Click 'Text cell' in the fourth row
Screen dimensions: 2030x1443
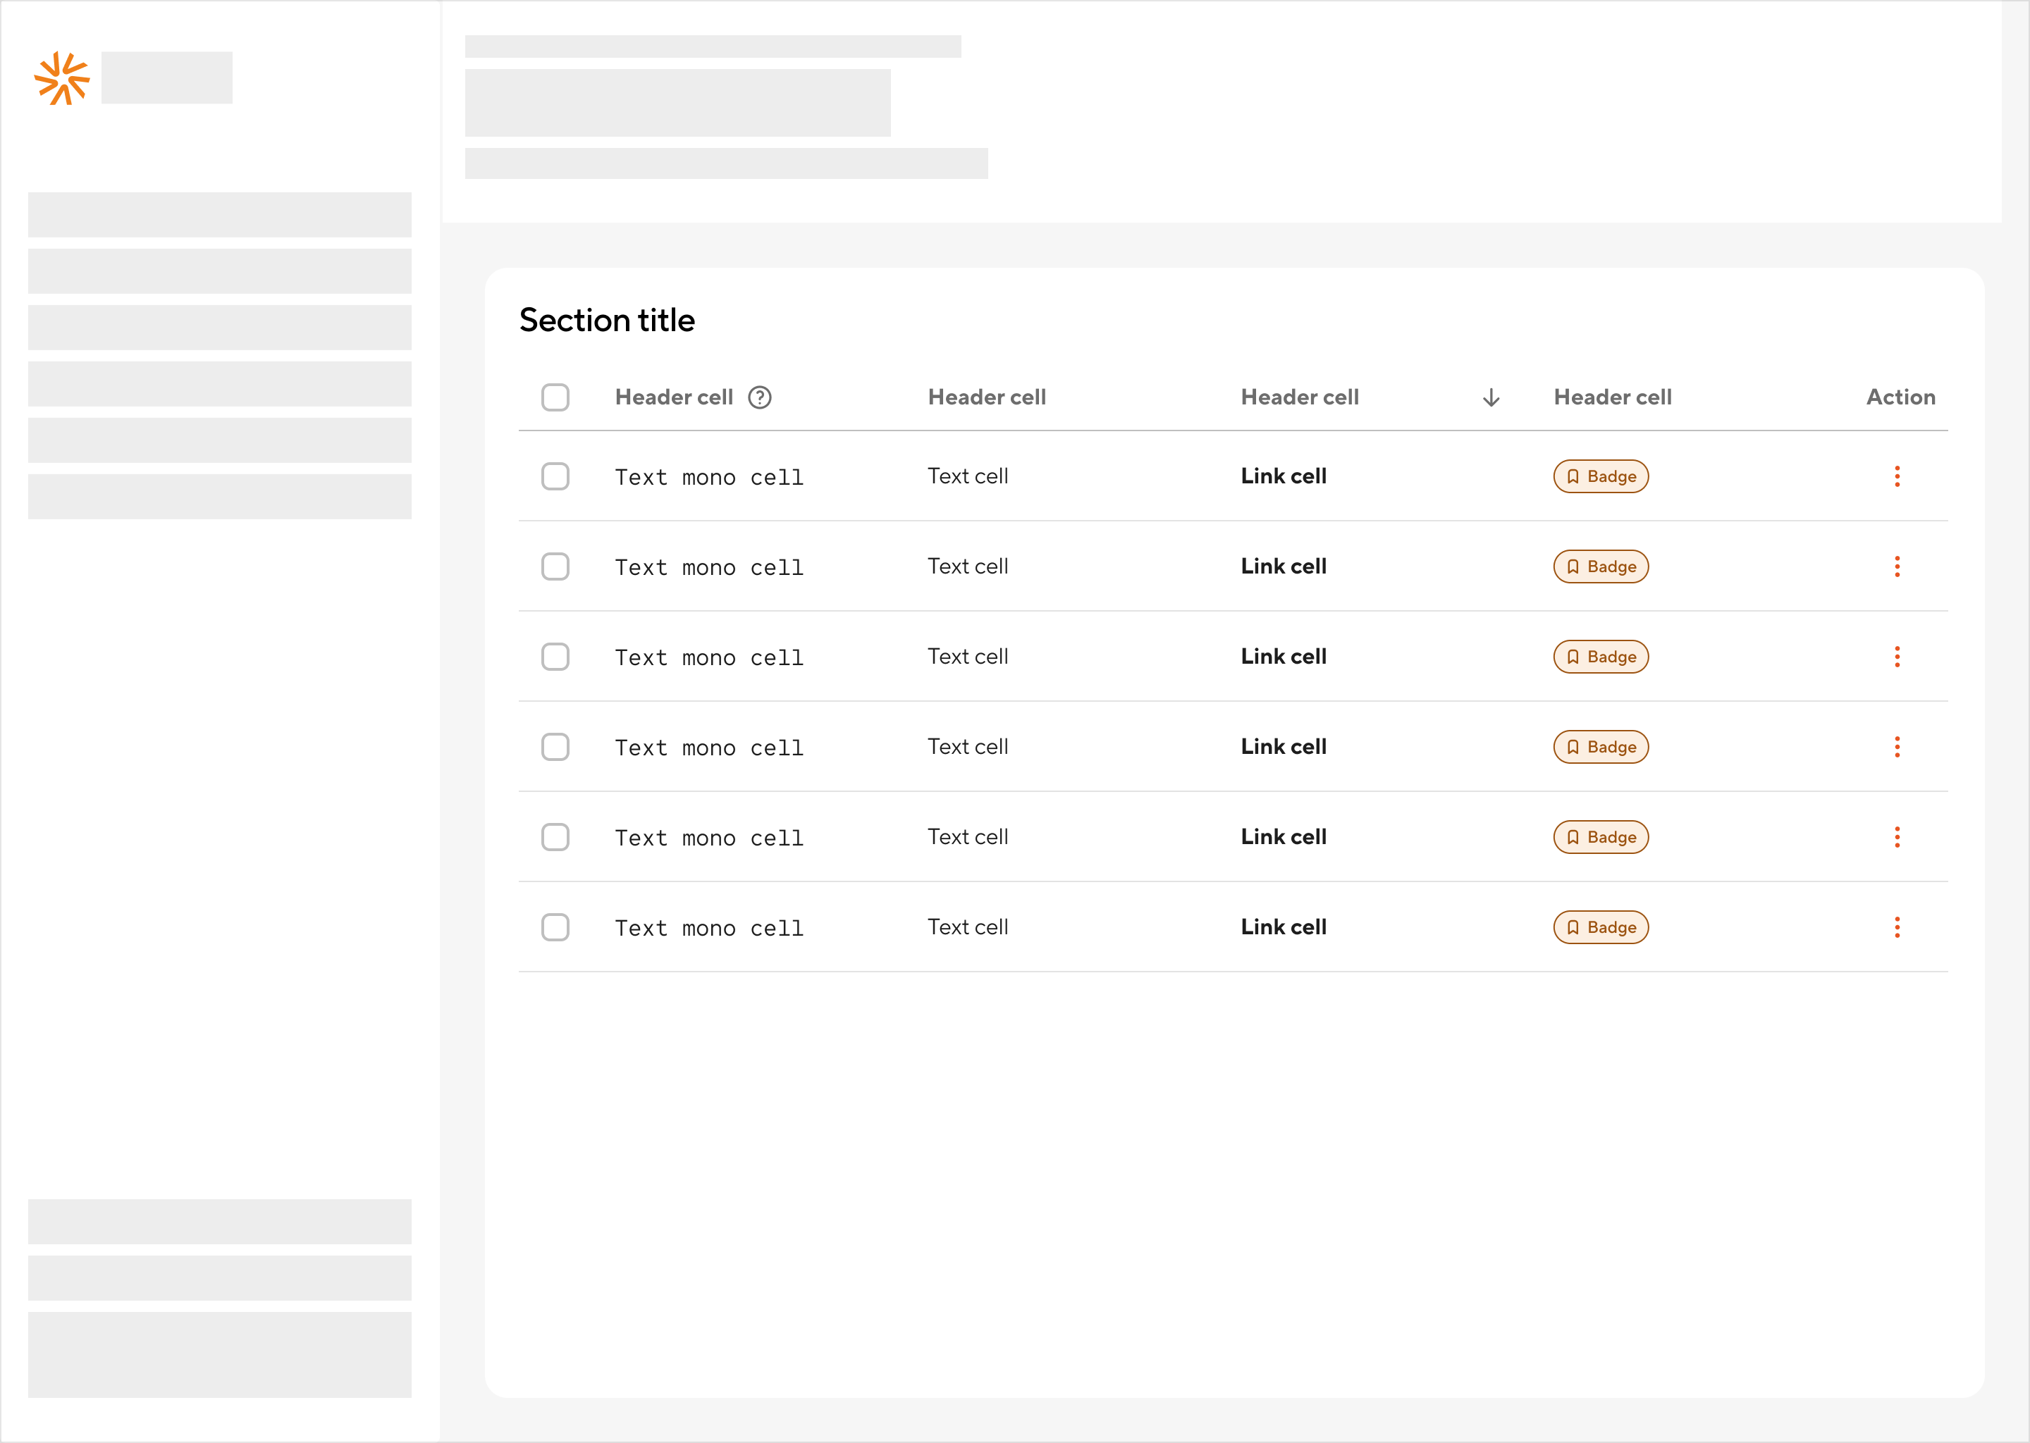(968, 748)
